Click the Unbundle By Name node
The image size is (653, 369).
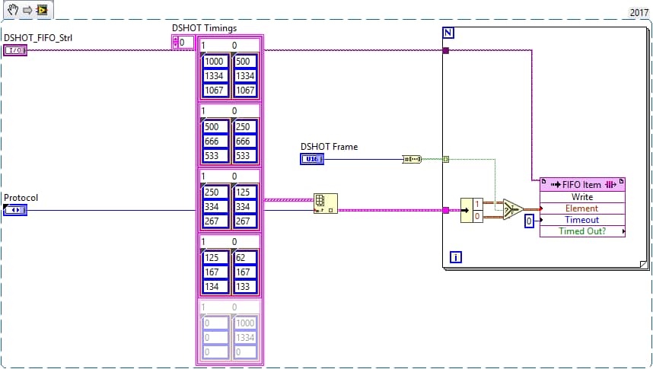(471, 210)
